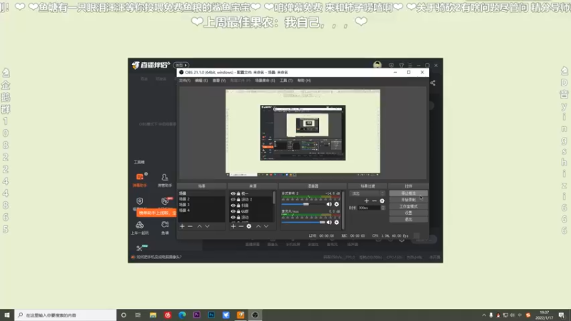Show hidden system tray icons chevron

(x=484, y=315)
